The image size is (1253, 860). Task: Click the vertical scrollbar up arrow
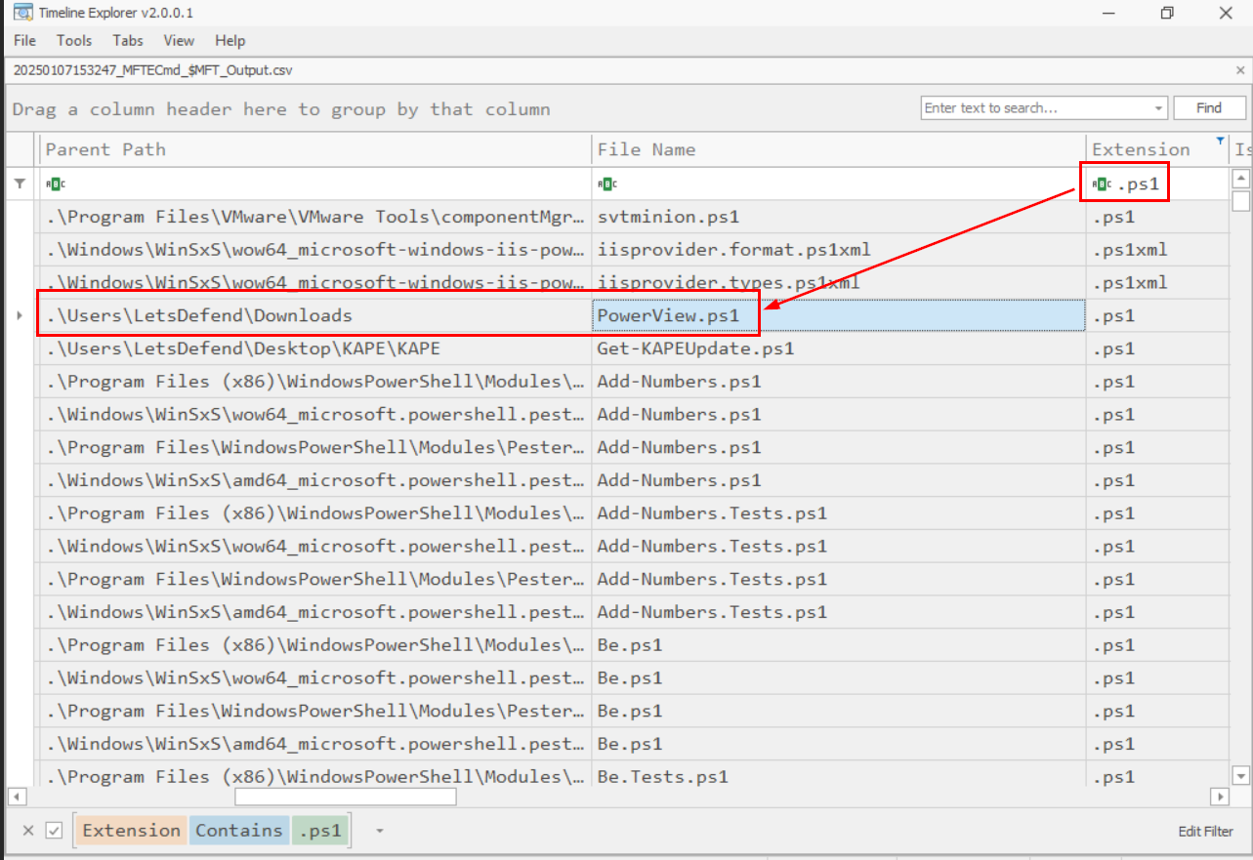[1240, 179]
